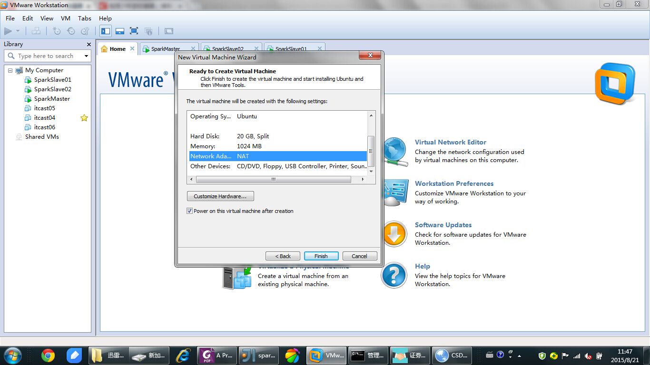The width and height of the screenshot is (650, 365).
Task: Open the Tabs menu
Action: pyautogui.click(x=85, y=18)
